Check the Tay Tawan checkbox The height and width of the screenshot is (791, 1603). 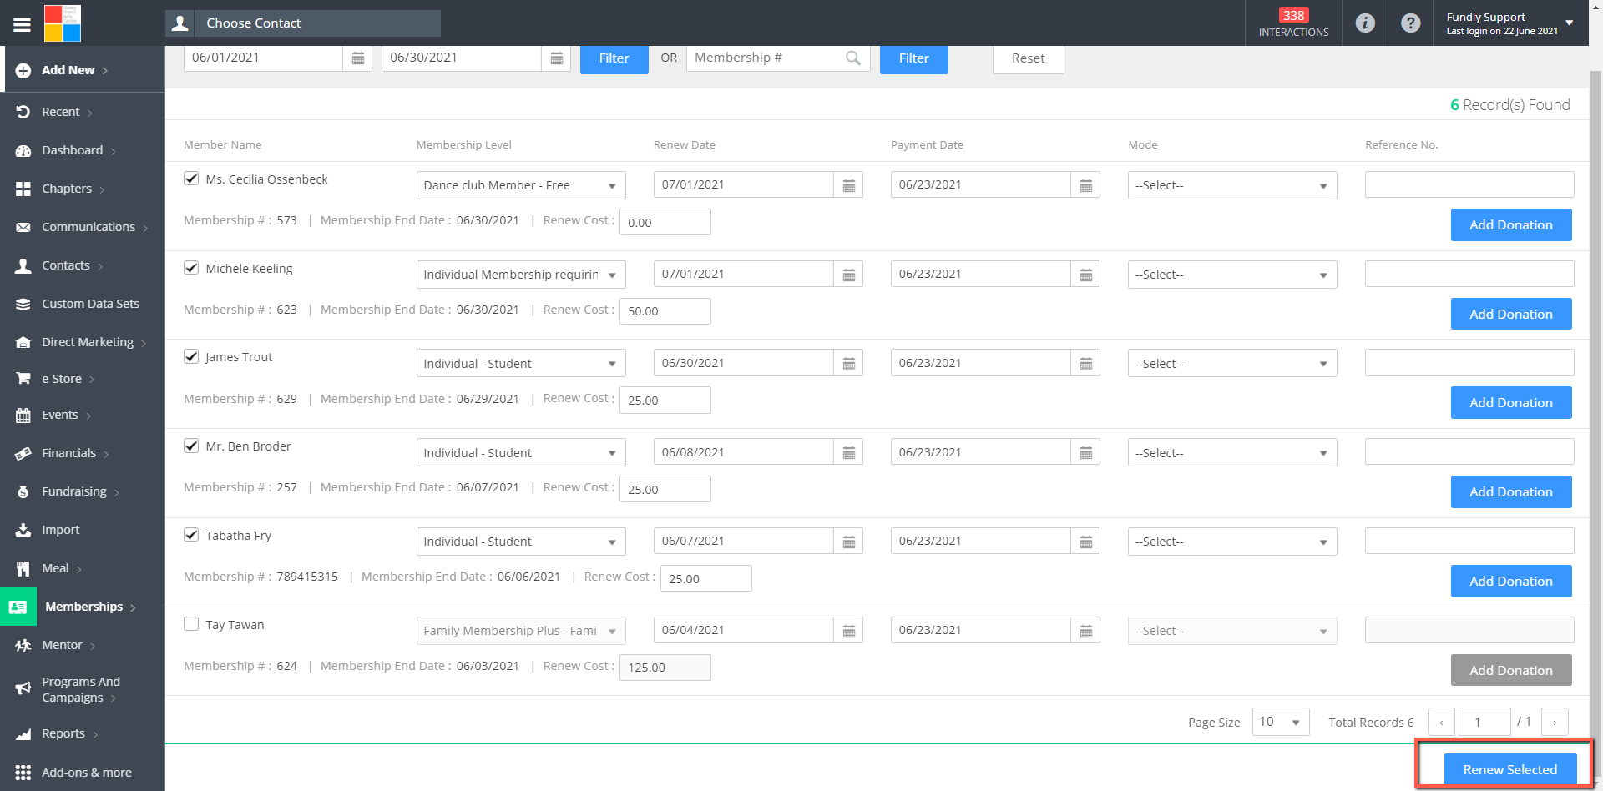191,624
